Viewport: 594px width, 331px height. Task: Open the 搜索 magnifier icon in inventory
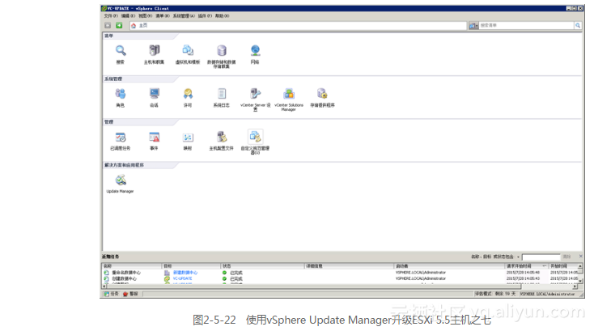click(x=121, y=51)
